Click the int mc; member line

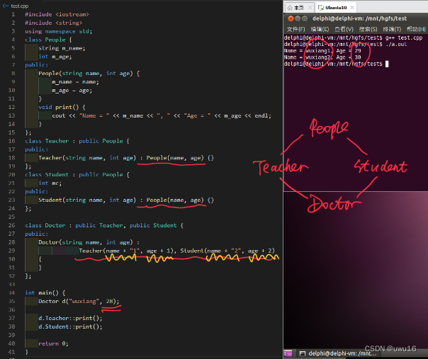point(50,183)
